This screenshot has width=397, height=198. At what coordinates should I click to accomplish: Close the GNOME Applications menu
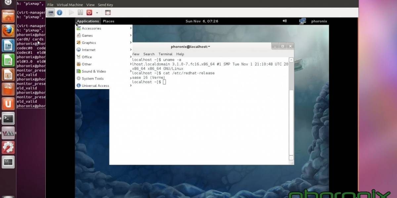88,21
